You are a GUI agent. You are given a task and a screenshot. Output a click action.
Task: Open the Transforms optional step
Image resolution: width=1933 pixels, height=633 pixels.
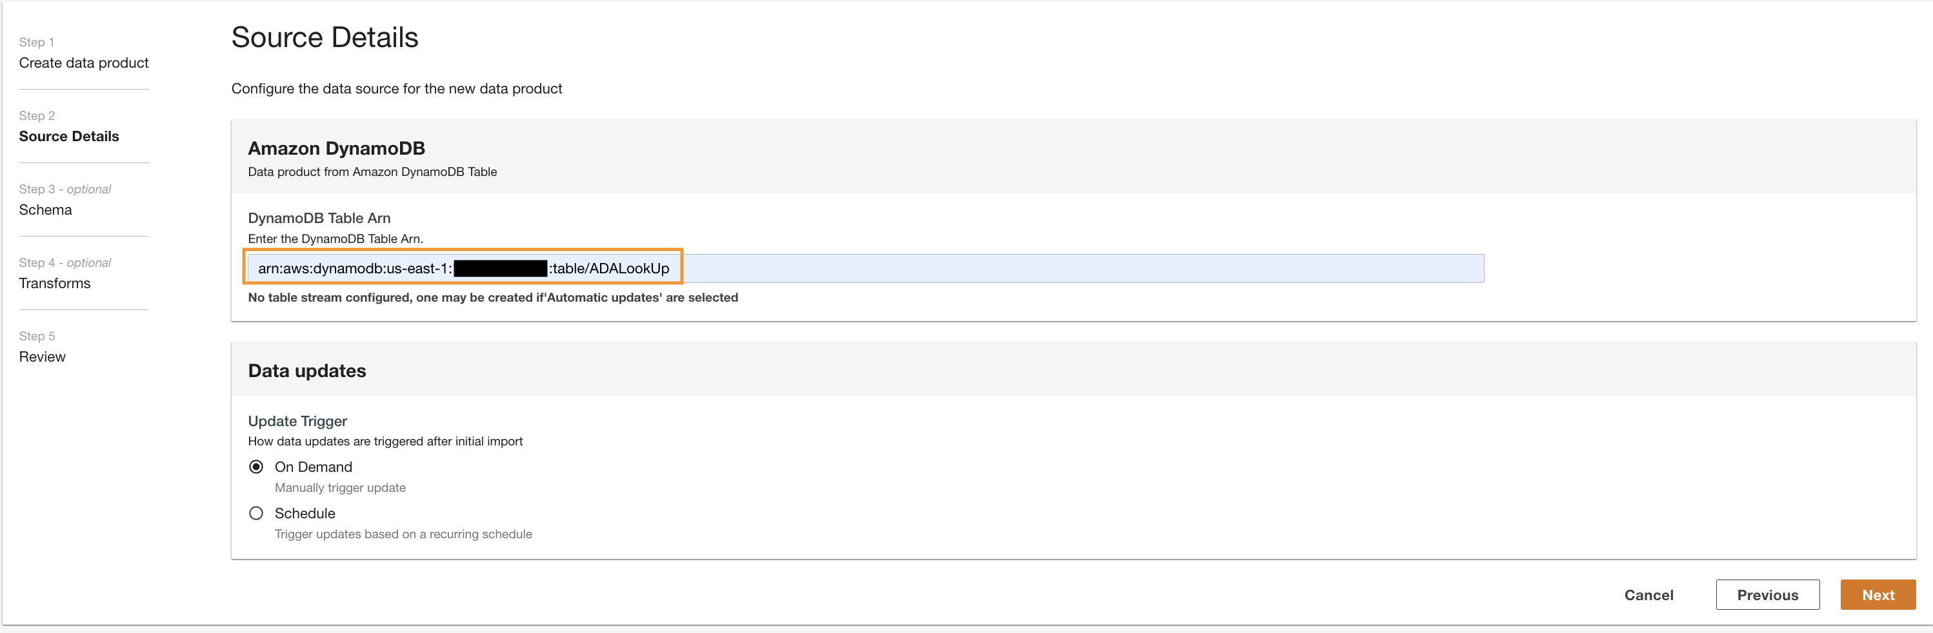(54, 284)
